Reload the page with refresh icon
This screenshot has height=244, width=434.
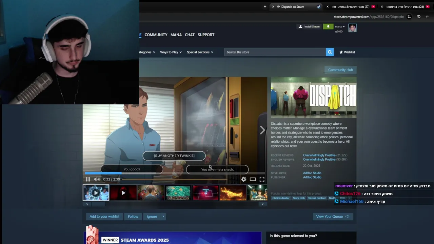[419, 17]
